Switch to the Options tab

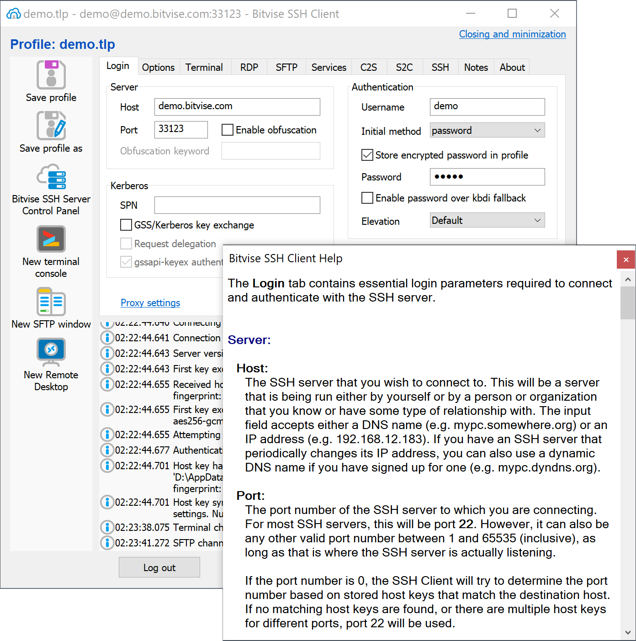point(158,67)
